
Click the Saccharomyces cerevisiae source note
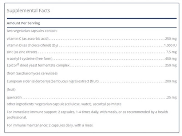point(32,73)
